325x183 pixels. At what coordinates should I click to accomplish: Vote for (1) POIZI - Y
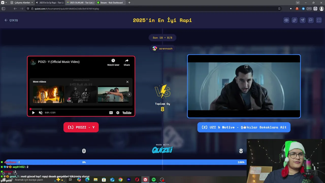point(81,127)
